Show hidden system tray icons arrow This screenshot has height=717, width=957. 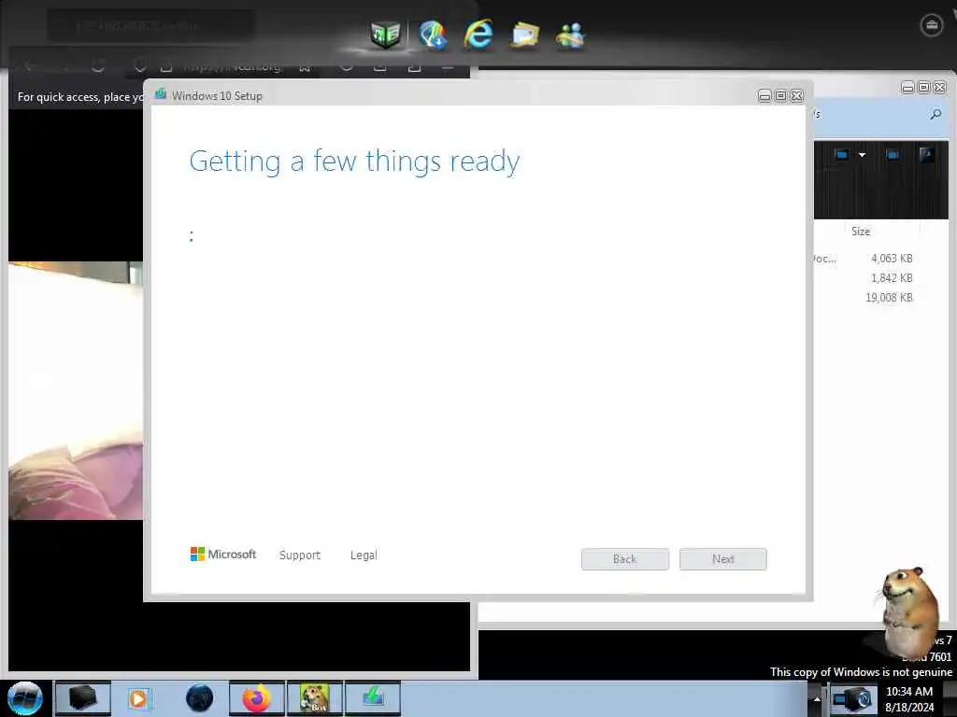(x=817, y=699)
